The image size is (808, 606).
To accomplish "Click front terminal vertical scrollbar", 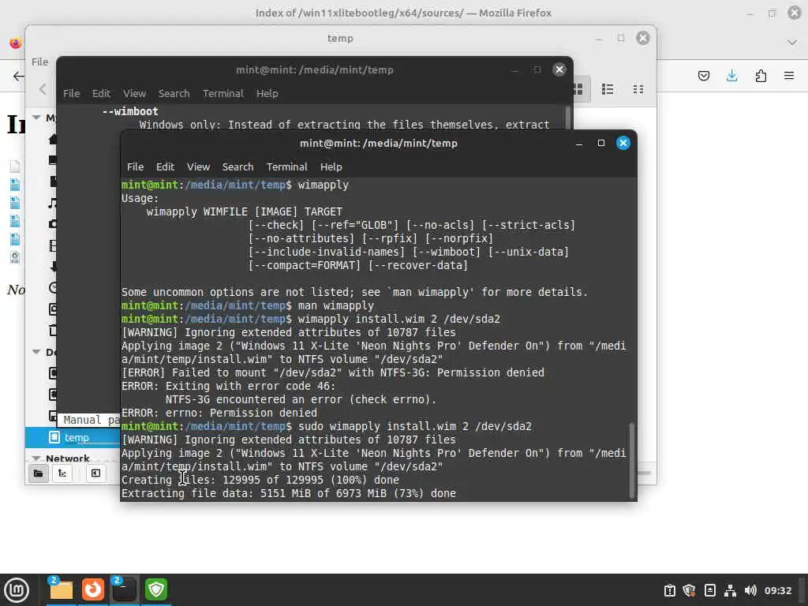I will point(632,460).
